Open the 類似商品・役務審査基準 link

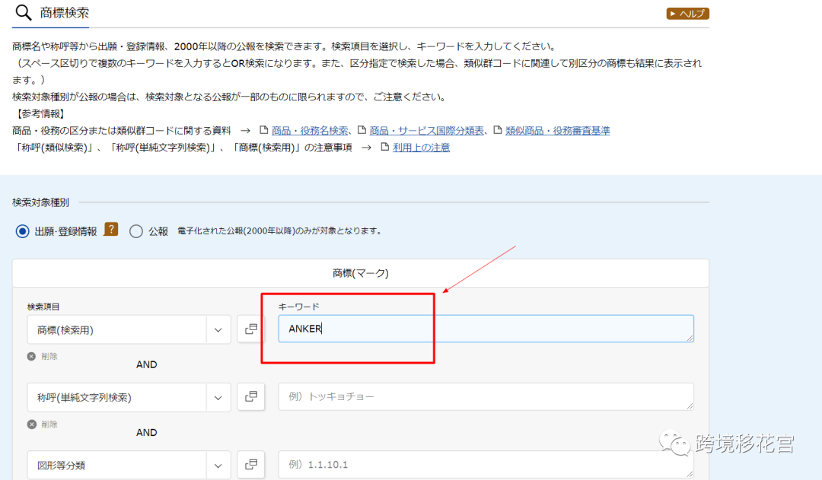[x=557, y=131]
